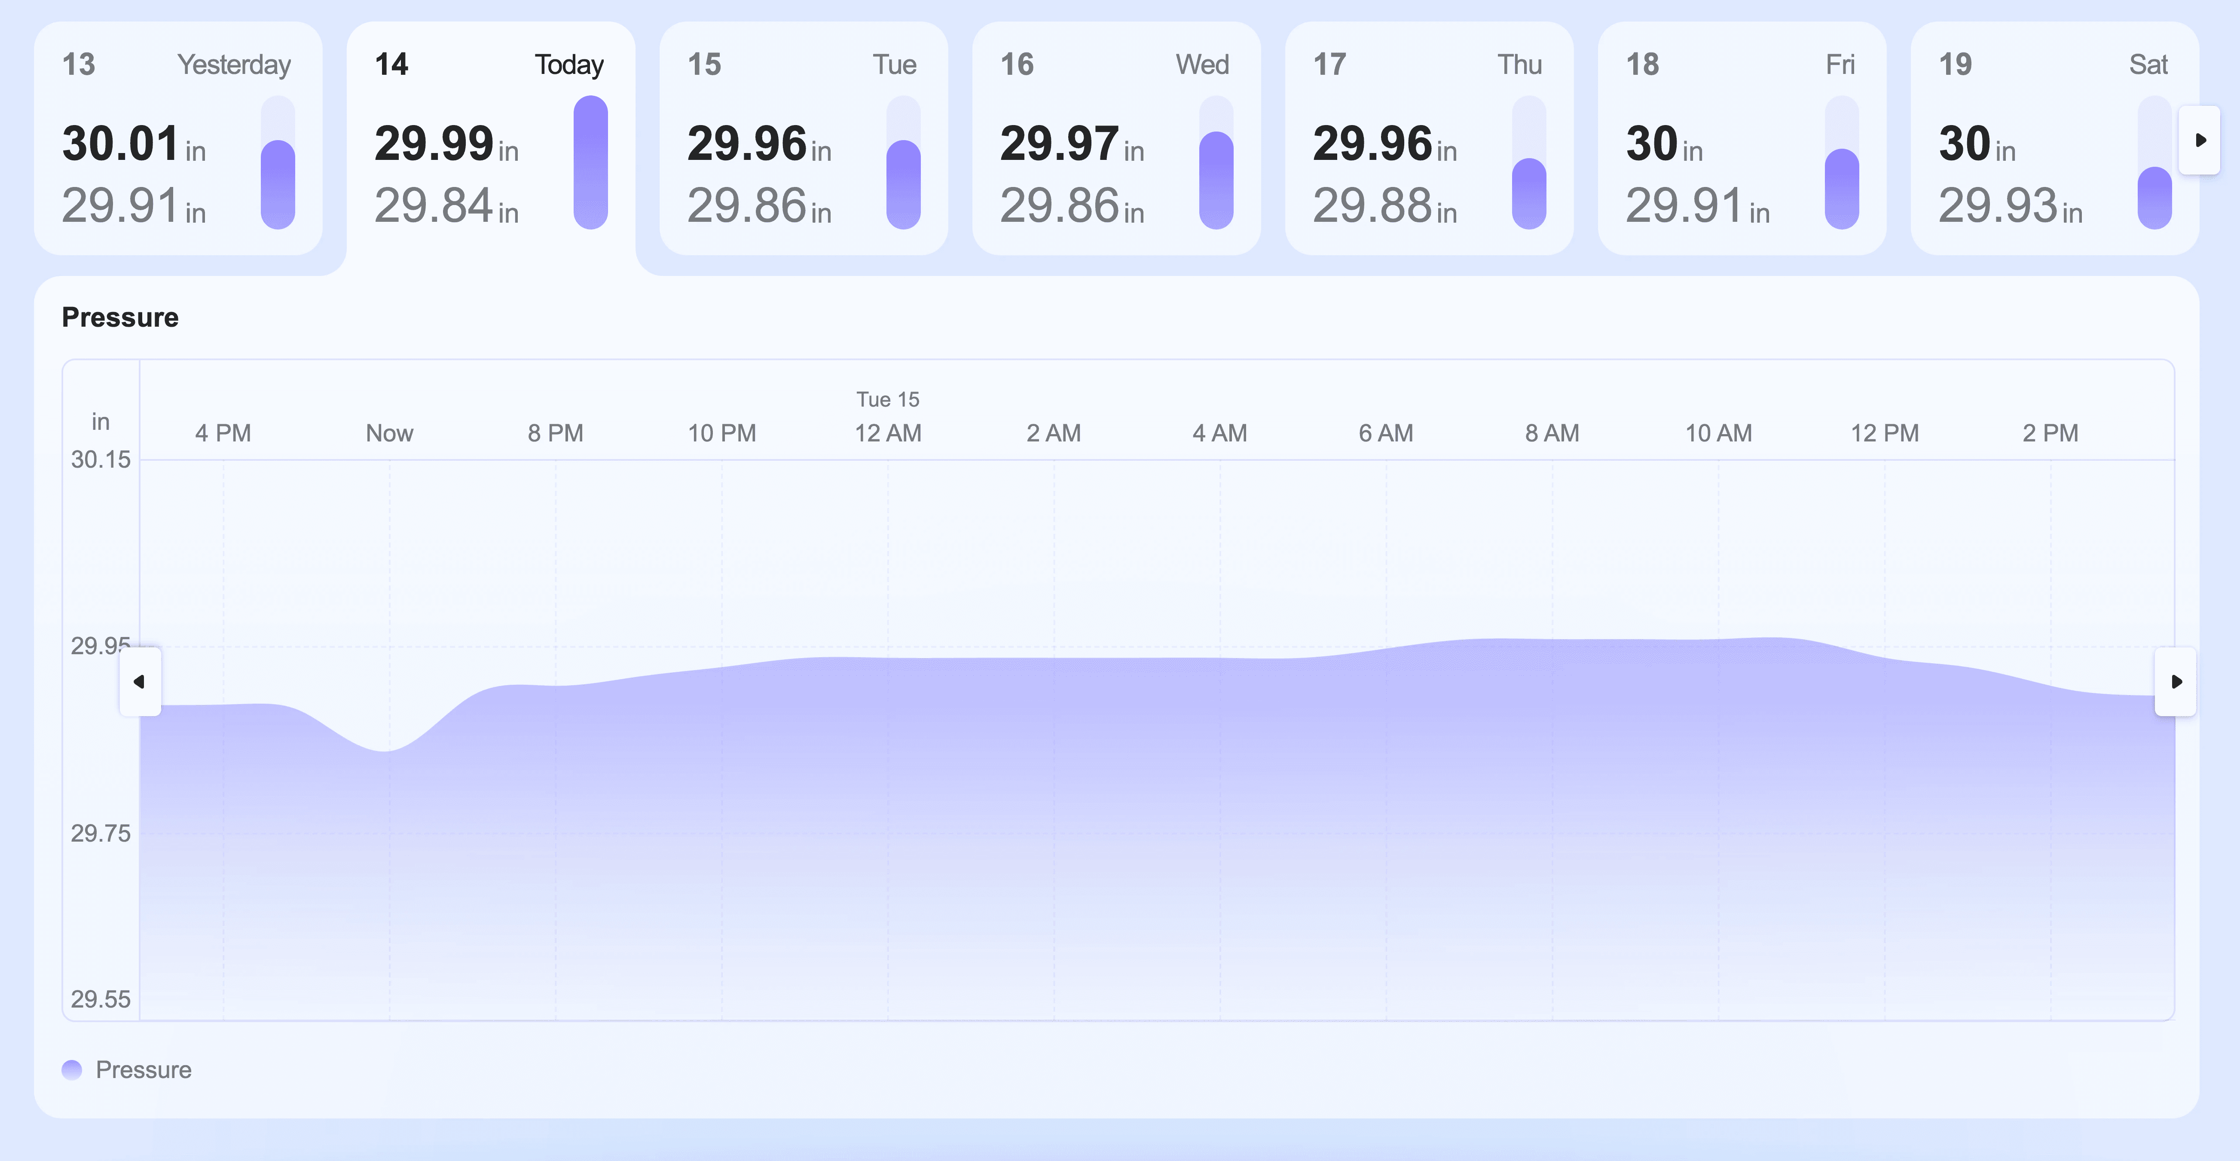Viewport: 2240px width, 1161px height.
Task: Click the Pressure legend dot
Action: coord(72,1070)
